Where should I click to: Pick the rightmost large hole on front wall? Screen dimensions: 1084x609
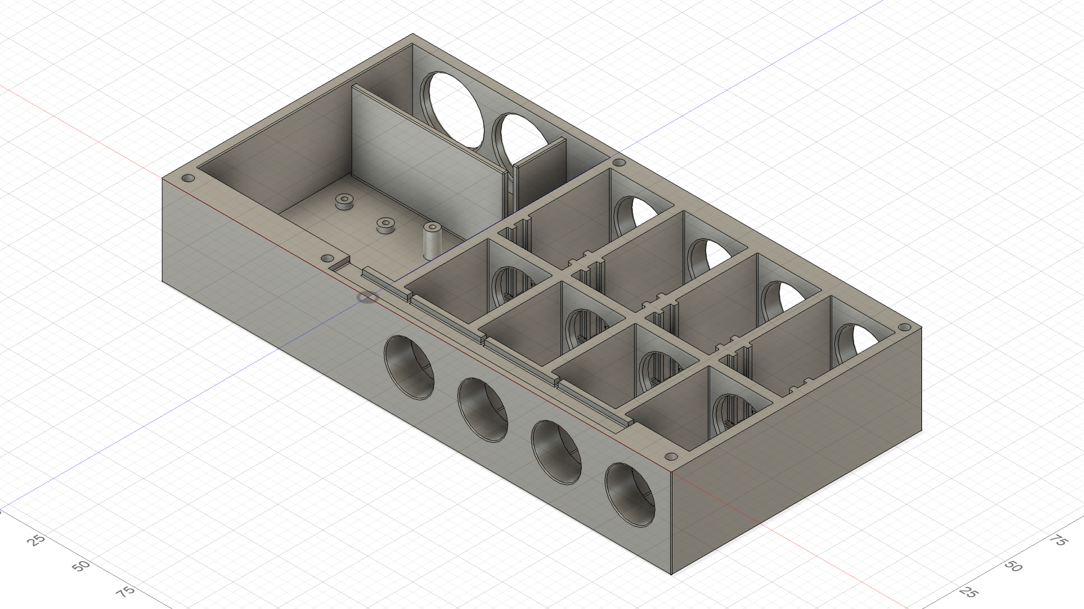pos(630,495)
